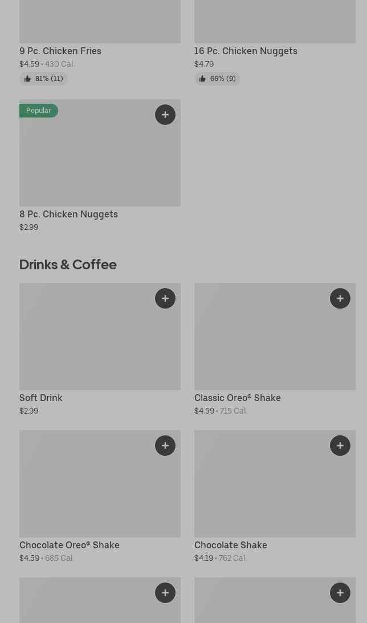Open Chocolate Shake item title
The image size is (367, 623).
click(230, 545)
